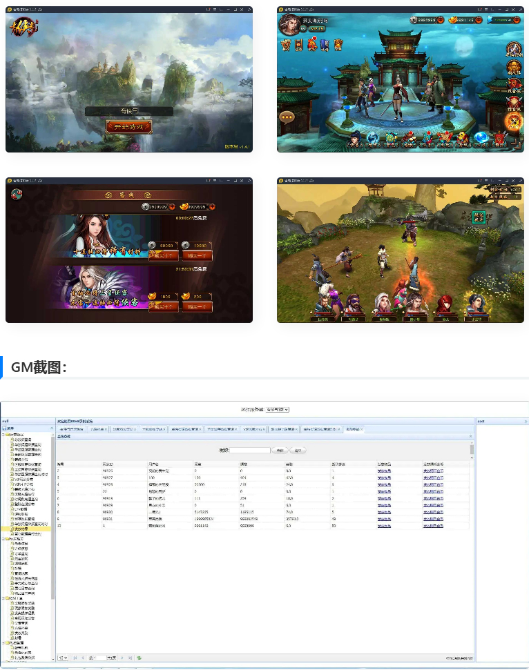
Task: Click the first row's send-item link in table
Action: 385,471
